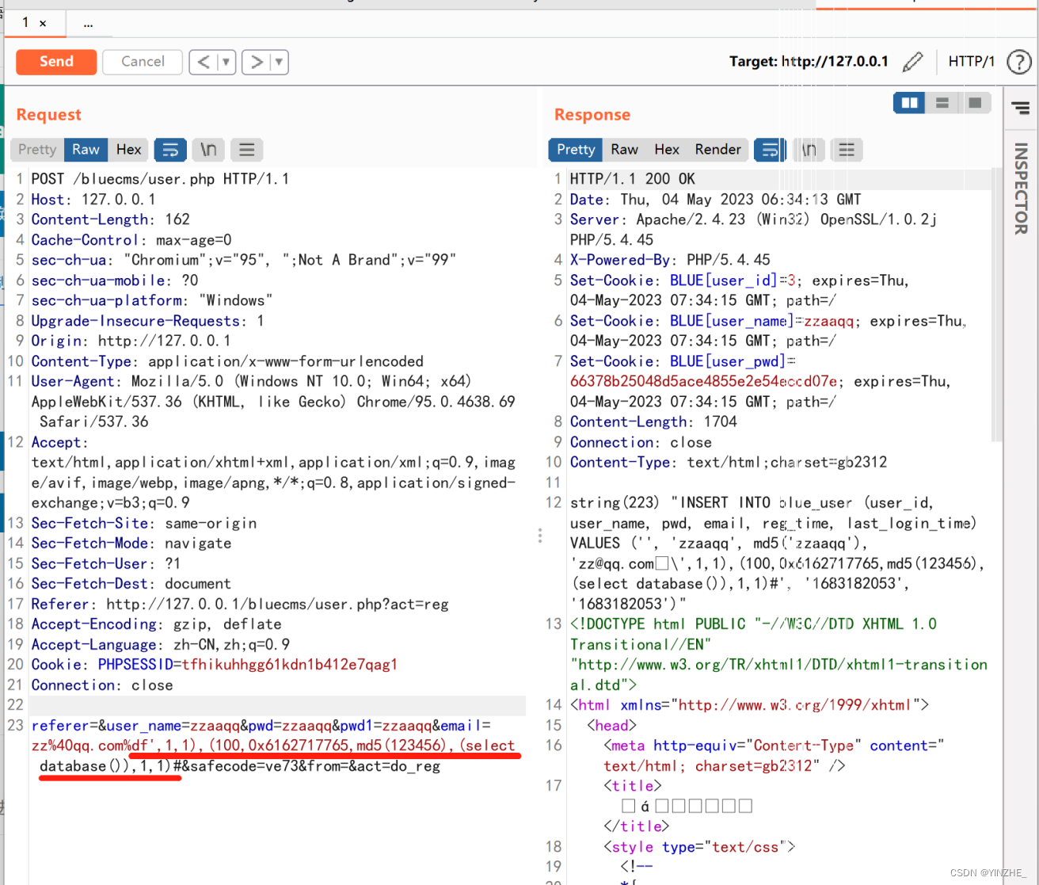Go to previous request in history
This screenshot has height=885, width=1039.
point(204,62)
